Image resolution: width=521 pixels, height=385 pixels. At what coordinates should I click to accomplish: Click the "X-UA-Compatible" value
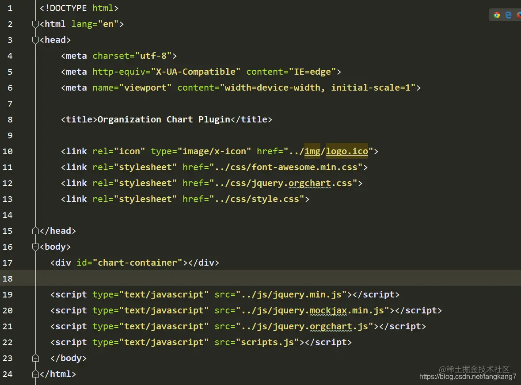point(196,72)
